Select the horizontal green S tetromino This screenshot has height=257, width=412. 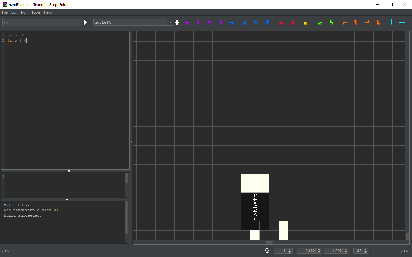tap(320, 23)
